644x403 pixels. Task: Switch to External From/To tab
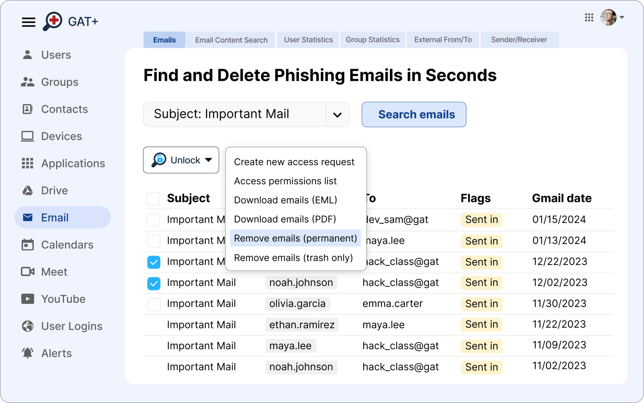(443, 40)
